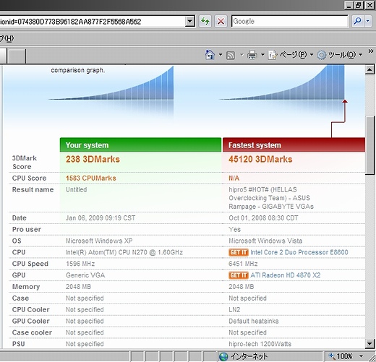The height and width of the screenshot is (362, 376).
Task: Open the ヘルプ(H) menu
Action: click(7, 38)
